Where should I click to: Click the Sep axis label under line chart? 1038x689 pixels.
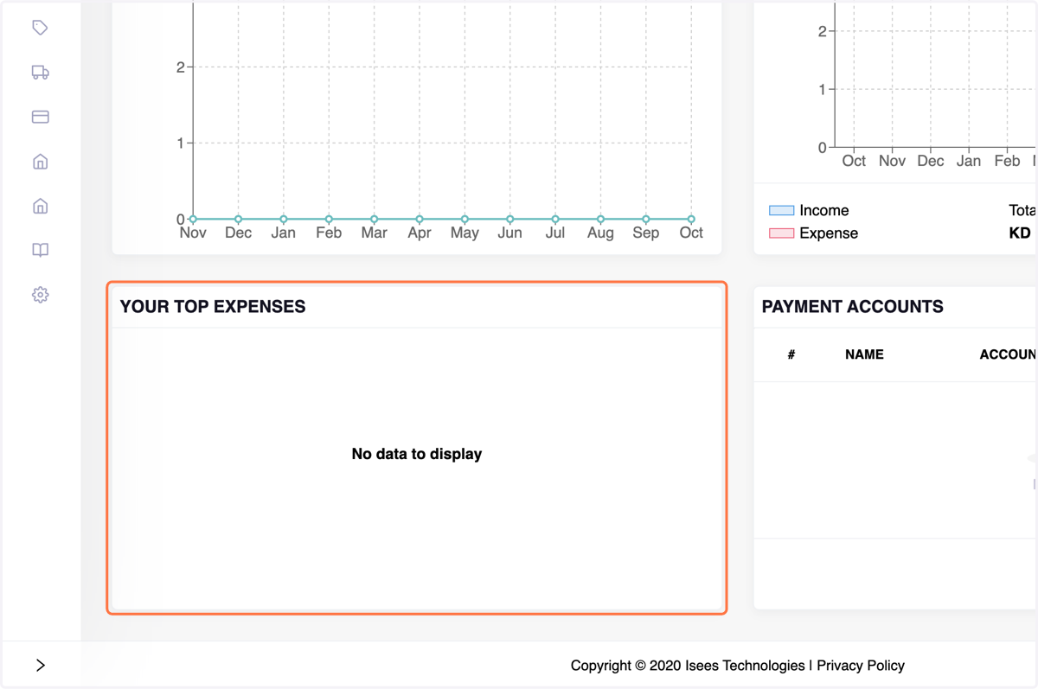(646, 233)
